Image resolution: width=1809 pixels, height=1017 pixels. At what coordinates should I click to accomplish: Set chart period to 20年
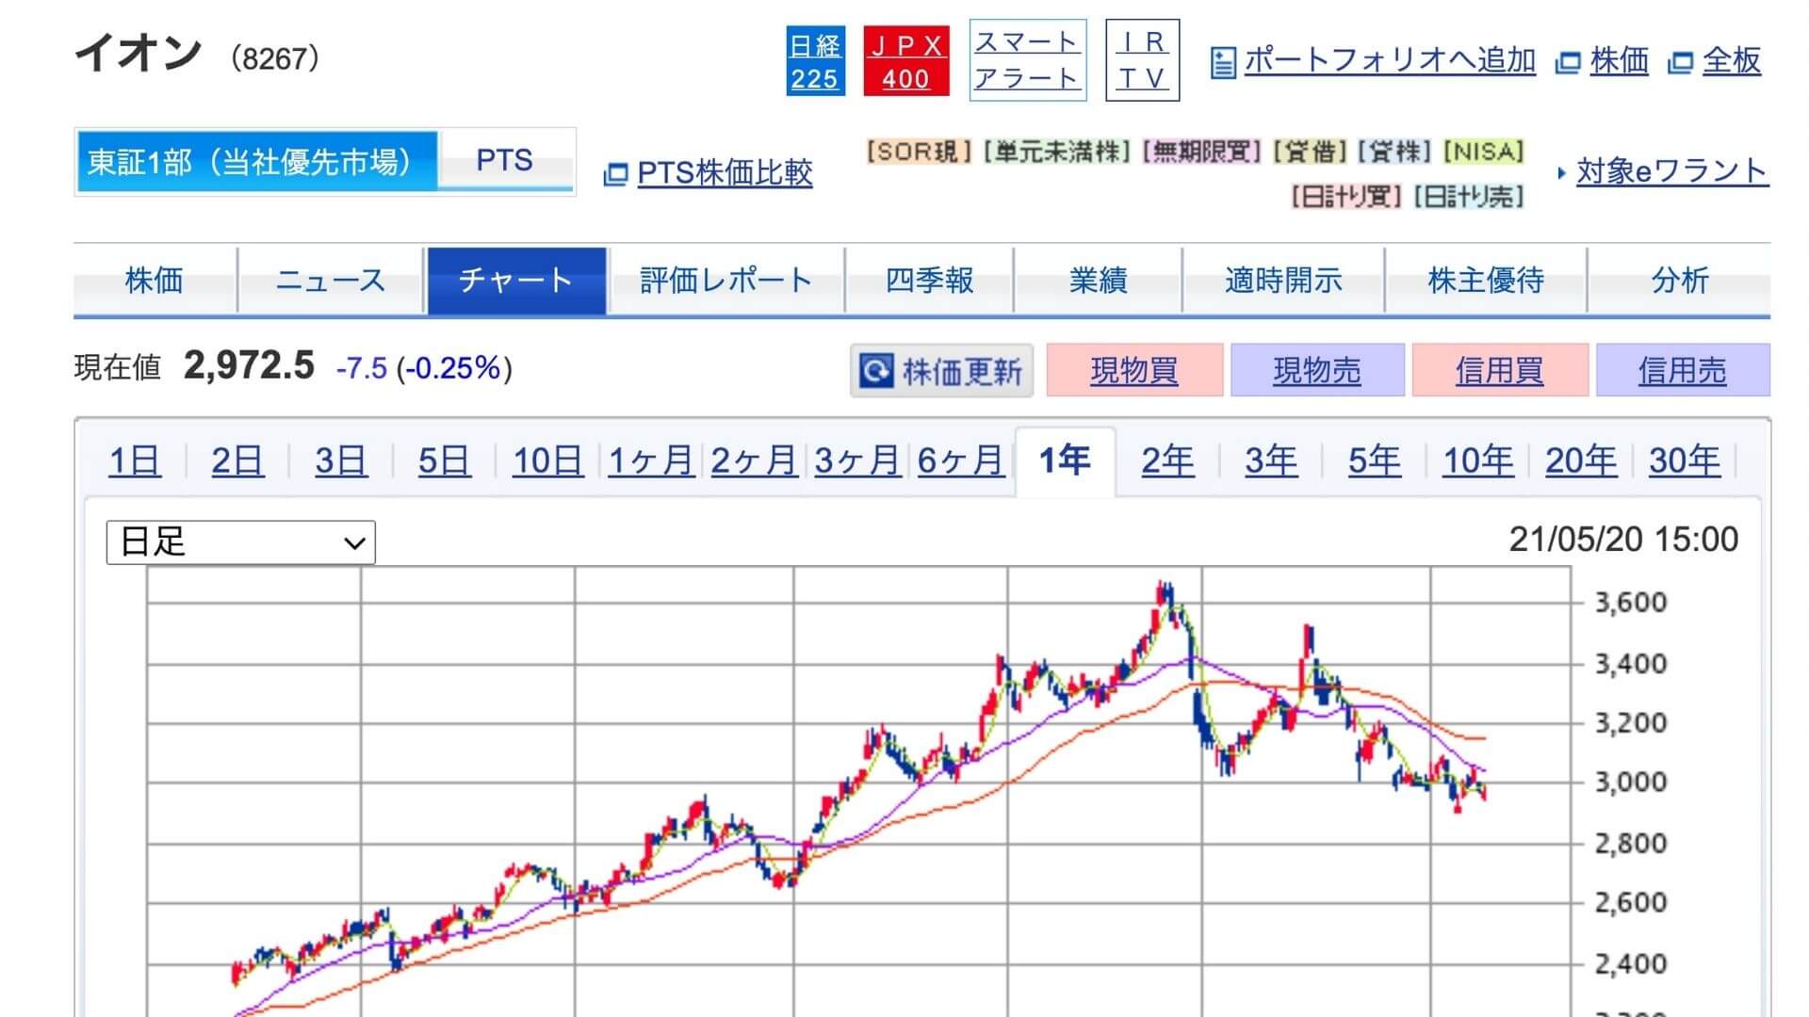pyautogui.click(x=1581, y=460)
